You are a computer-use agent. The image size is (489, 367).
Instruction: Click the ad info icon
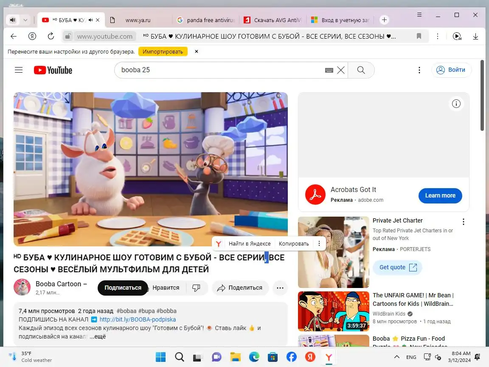point(456,104)
